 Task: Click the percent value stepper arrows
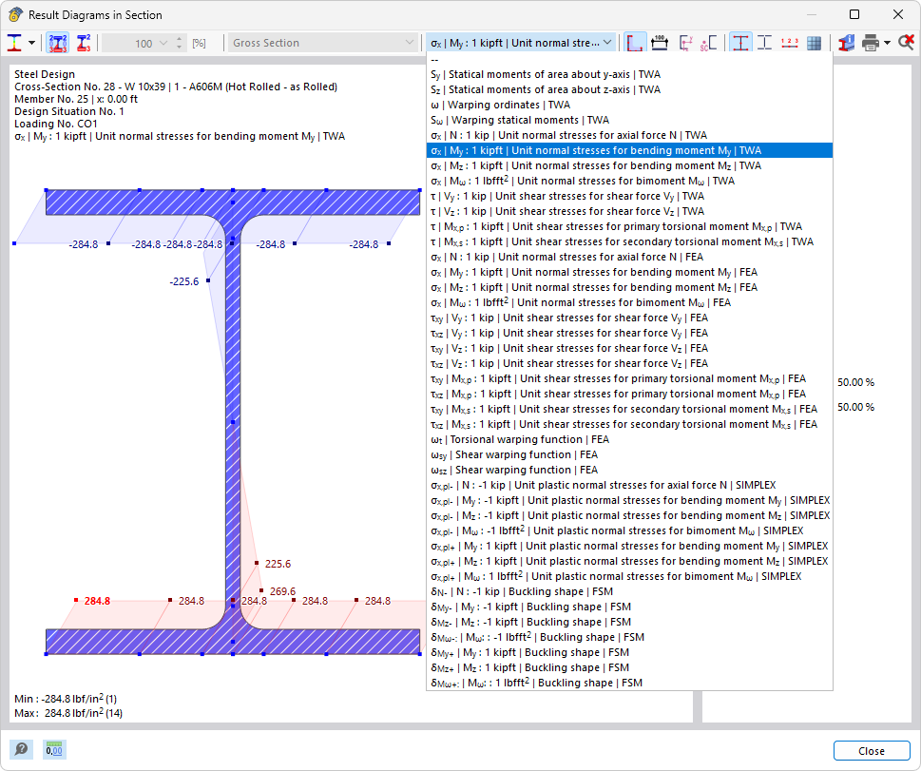179,43
